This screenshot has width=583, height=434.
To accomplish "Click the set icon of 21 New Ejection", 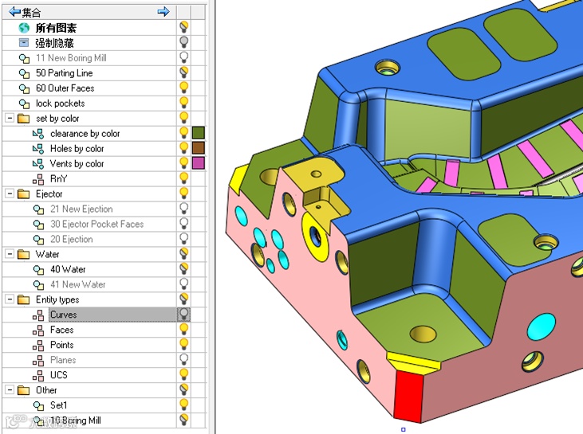I will (x=38, y=209).
